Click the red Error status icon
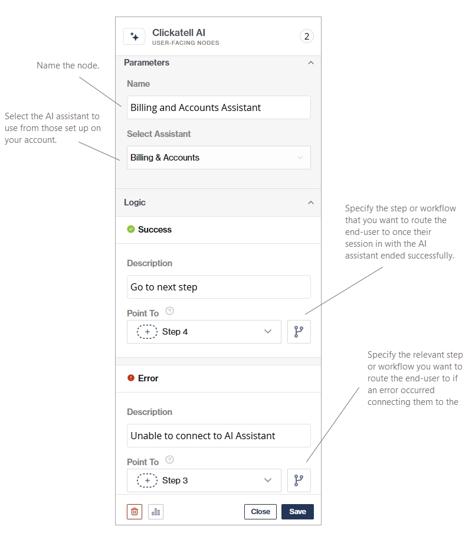The image size is (472, 546). (x=131, y=378)
